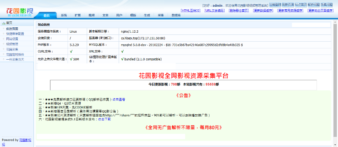Click the 新增切片资源解析 announcement line

[x=124, y=115]
